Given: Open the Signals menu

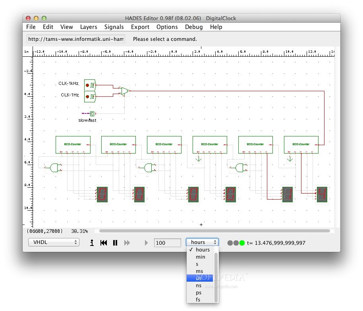Looking at the screenshot, I should tap(114, 27).
